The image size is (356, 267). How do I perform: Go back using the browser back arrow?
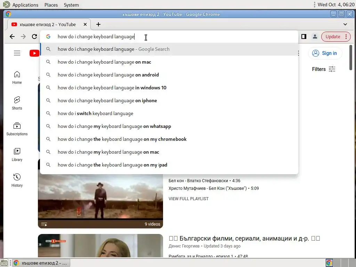pyautogui.click(x=12, y=37)
